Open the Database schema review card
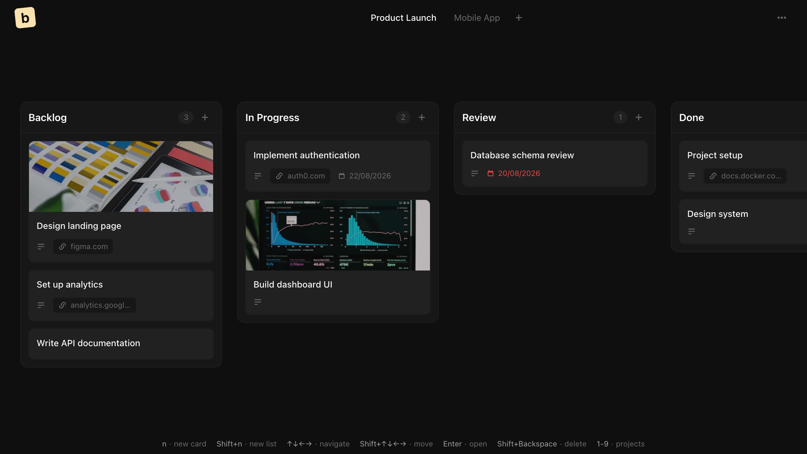The height and width of the screenshot is (454, 807). 555,164
